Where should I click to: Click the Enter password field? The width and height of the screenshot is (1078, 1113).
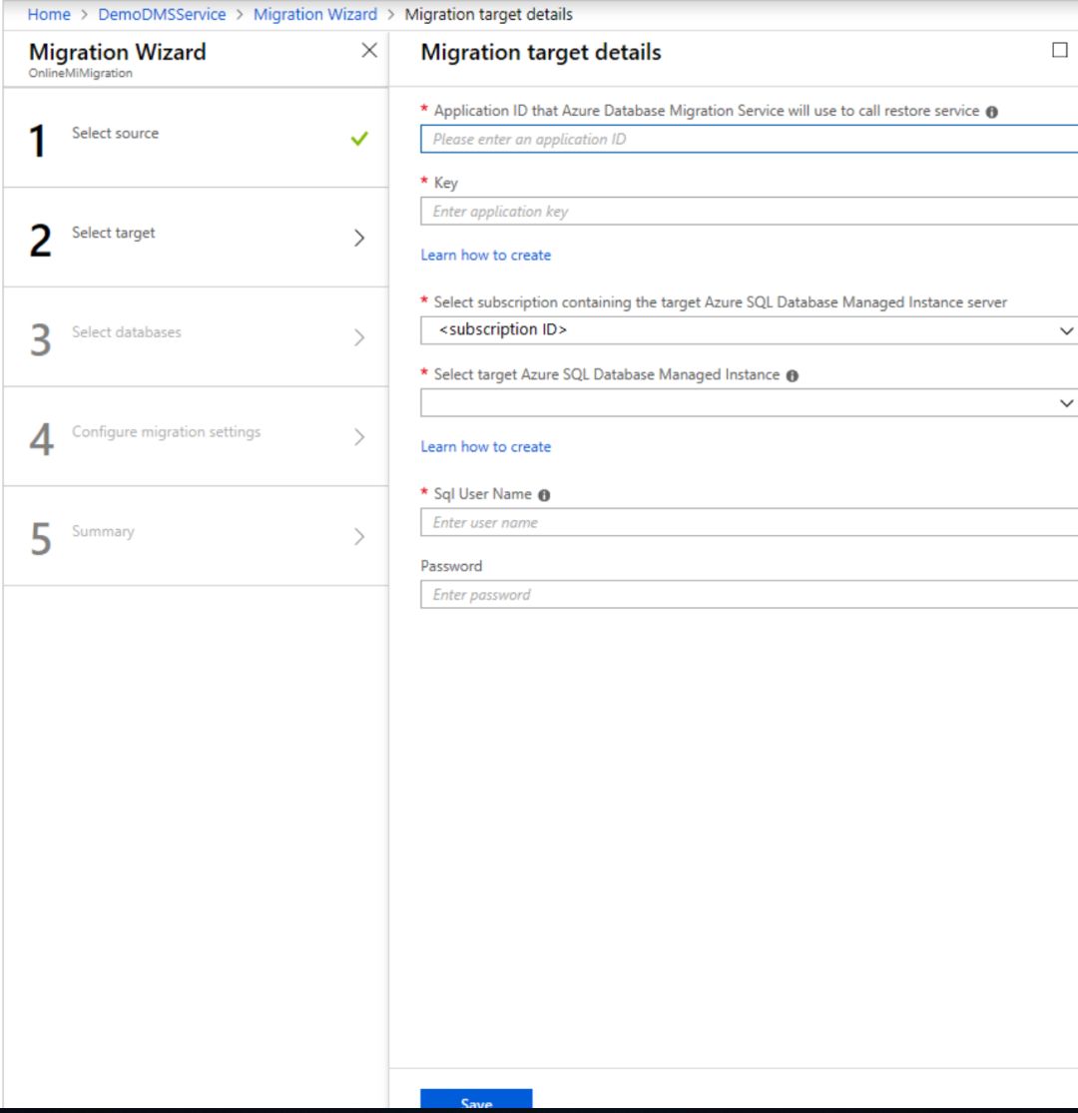pos(749,595)
